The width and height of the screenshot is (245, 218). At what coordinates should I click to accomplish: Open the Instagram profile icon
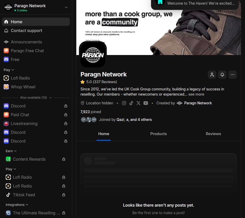point(124,103)
